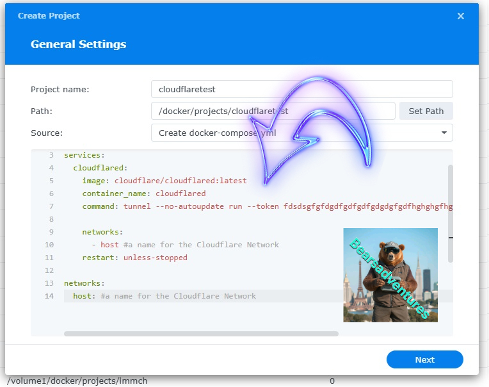
Task: Click the code editor vertical scrollbar
Action: (x=450, y=211)
